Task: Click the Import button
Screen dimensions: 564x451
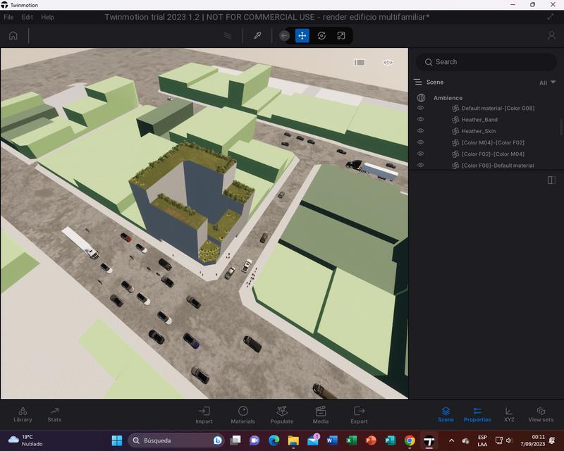Action: 204,414
